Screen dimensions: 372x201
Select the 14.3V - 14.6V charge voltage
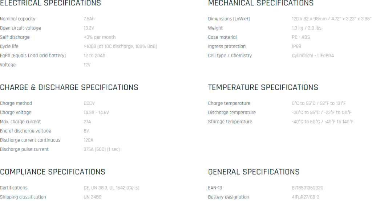(96, 112)
